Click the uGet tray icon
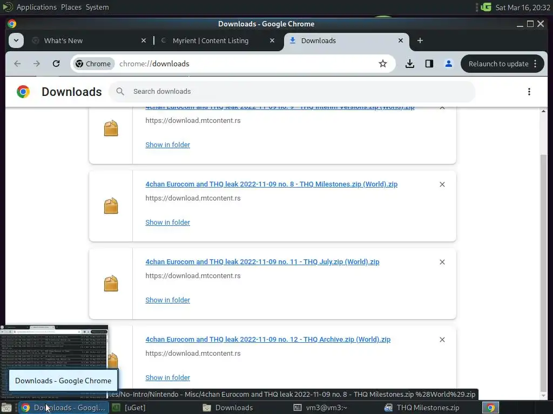Viewport: 553px width, 414px height. (x=485, y=7)
